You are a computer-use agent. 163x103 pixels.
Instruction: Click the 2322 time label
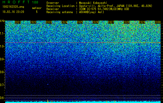click(x=33, y=22)
